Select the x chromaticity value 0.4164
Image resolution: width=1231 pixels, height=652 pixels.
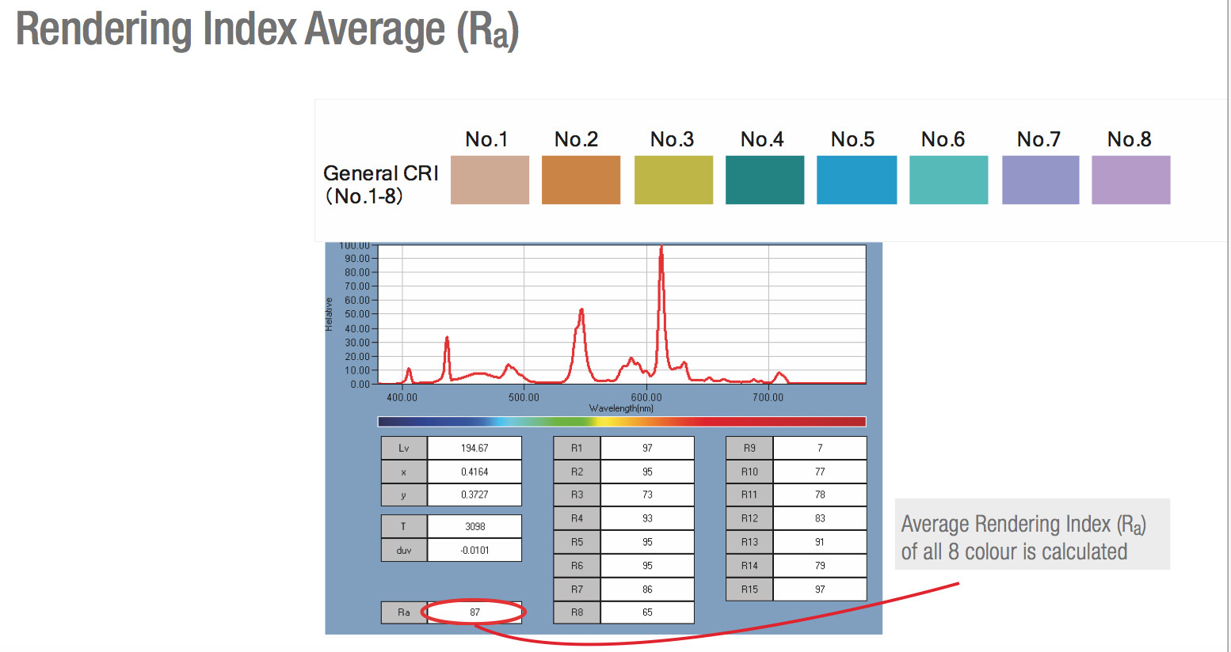[474, 472]
